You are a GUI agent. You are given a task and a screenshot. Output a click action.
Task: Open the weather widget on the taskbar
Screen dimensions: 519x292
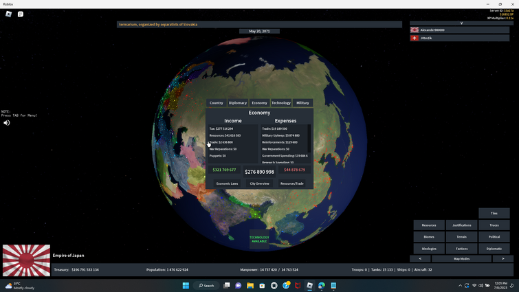[x=20, y=286]
